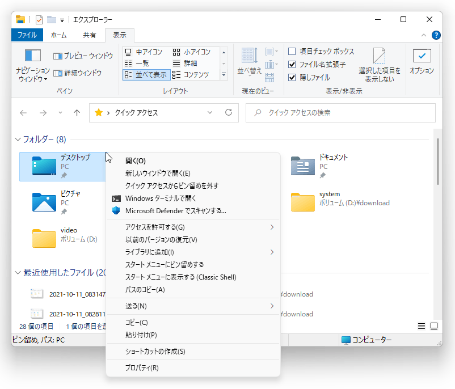The image size is (455, 389).
Task: Expand 送る(N) submenu
Action: 193,306
